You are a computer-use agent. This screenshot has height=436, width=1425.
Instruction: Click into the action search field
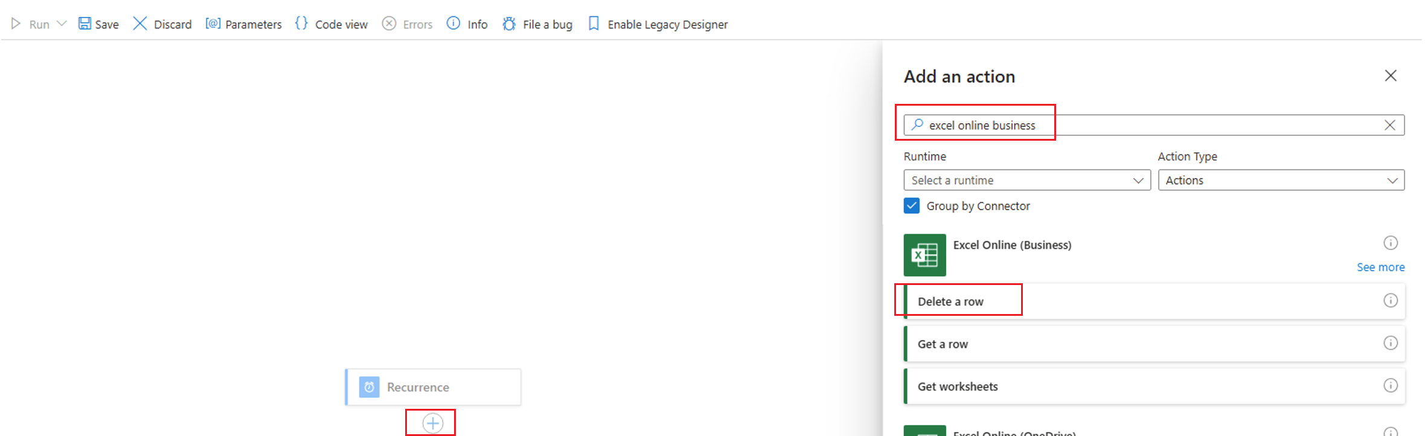tap(1154, 125)
